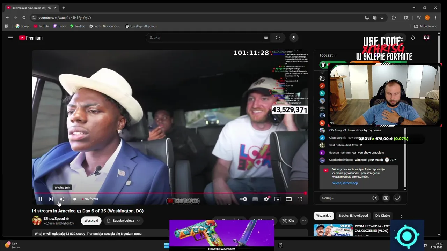Open the Twitch bookmark
This screenshot has width=447, height=251.
click(60, 26)
